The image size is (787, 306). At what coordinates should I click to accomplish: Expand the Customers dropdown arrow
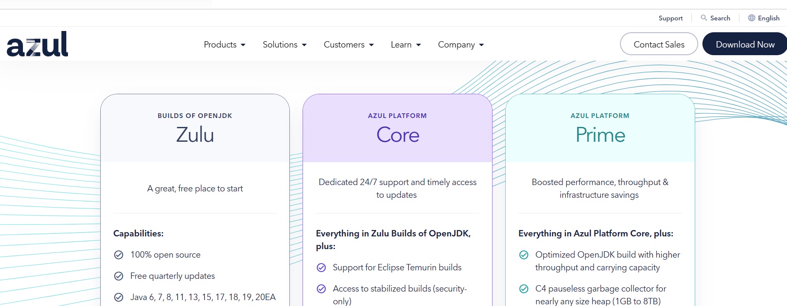coord(371,45)
